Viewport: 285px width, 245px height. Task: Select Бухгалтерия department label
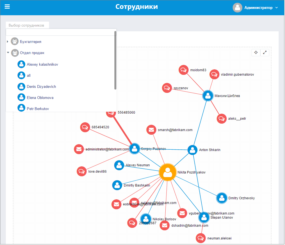click(x=30, y=42)
